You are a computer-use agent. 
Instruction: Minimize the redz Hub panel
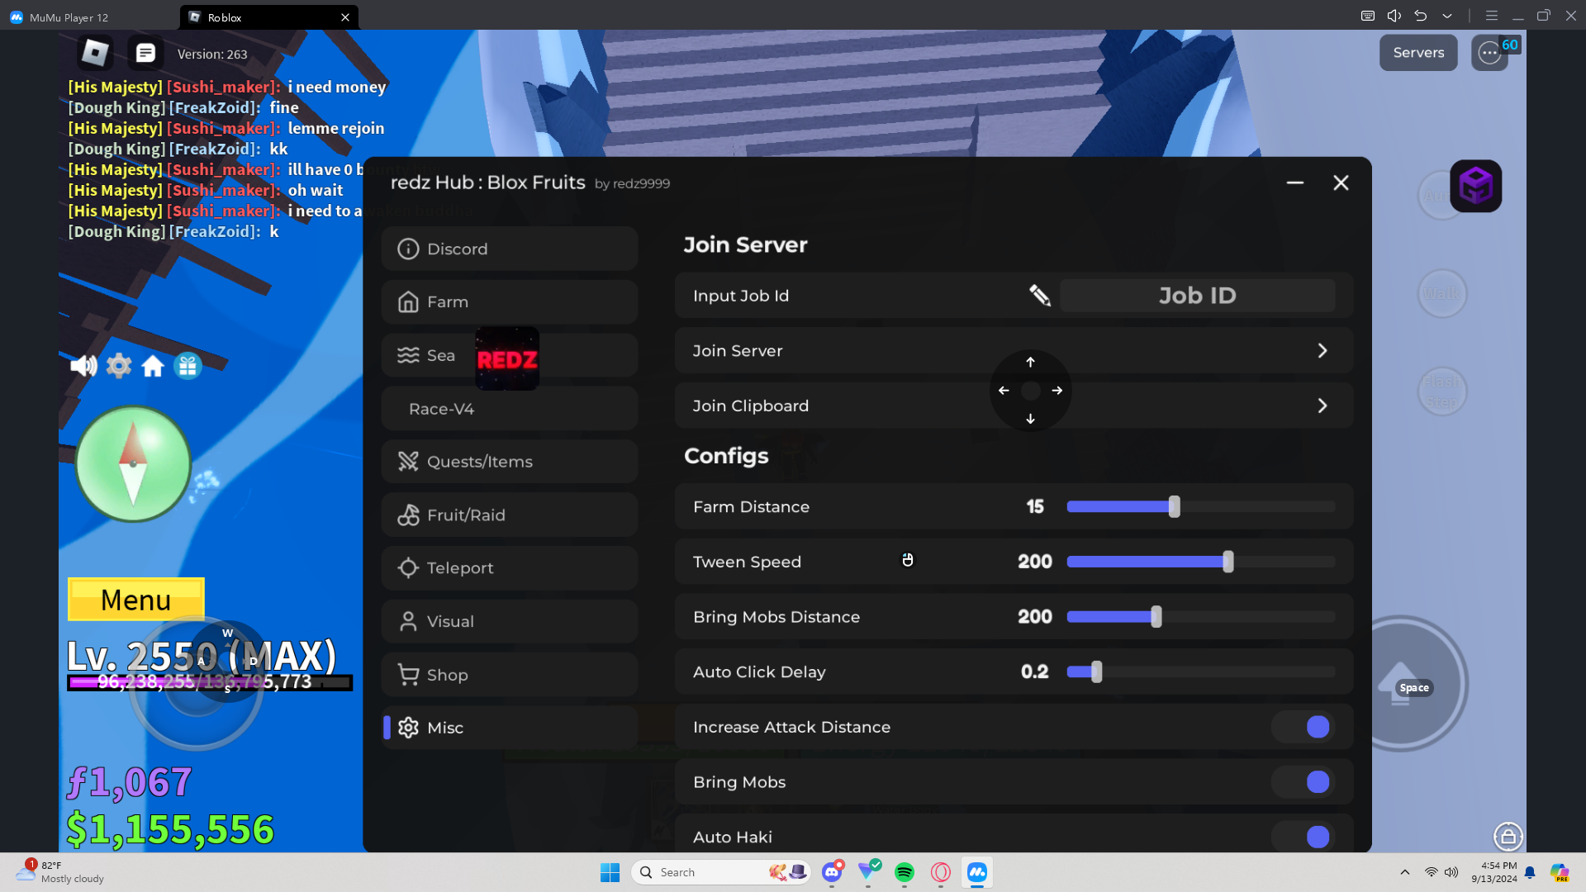(1295, 183)
